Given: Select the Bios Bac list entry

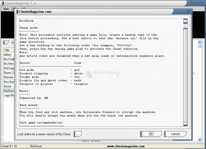Looking at the screenshot, I should [9, 82].
